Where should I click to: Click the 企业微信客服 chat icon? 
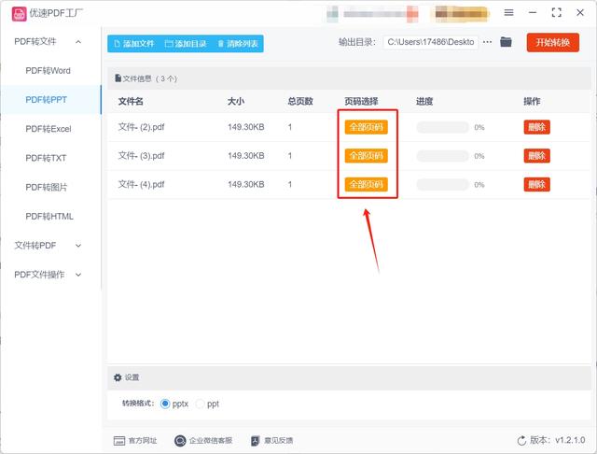coord(180,441)
